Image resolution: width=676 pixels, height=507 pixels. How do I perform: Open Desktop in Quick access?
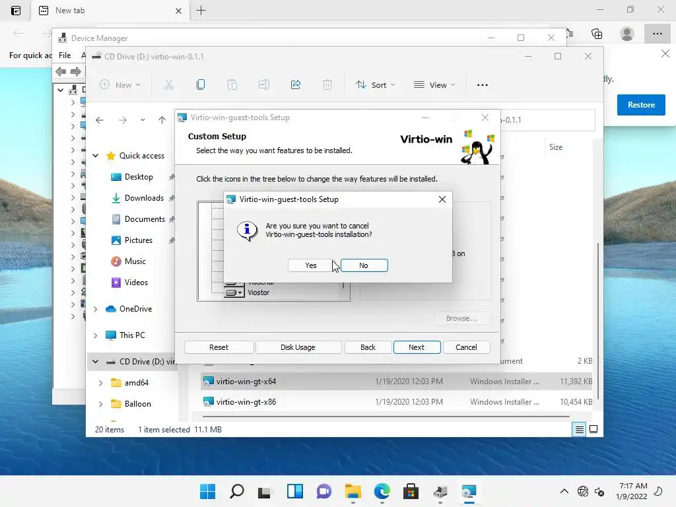138,177
